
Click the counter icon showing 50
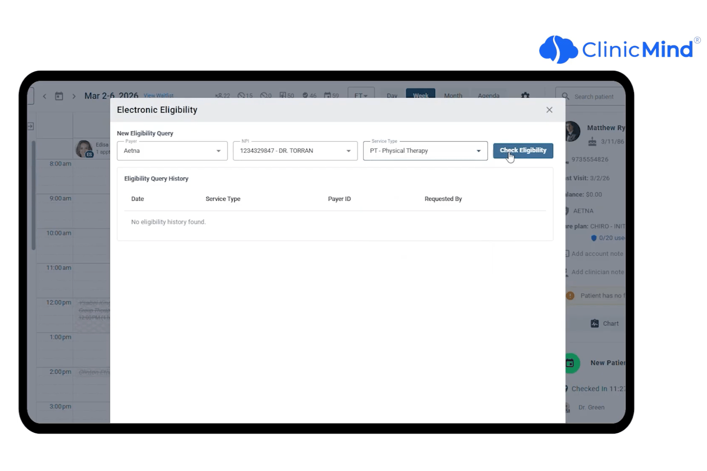coord(287,95)
